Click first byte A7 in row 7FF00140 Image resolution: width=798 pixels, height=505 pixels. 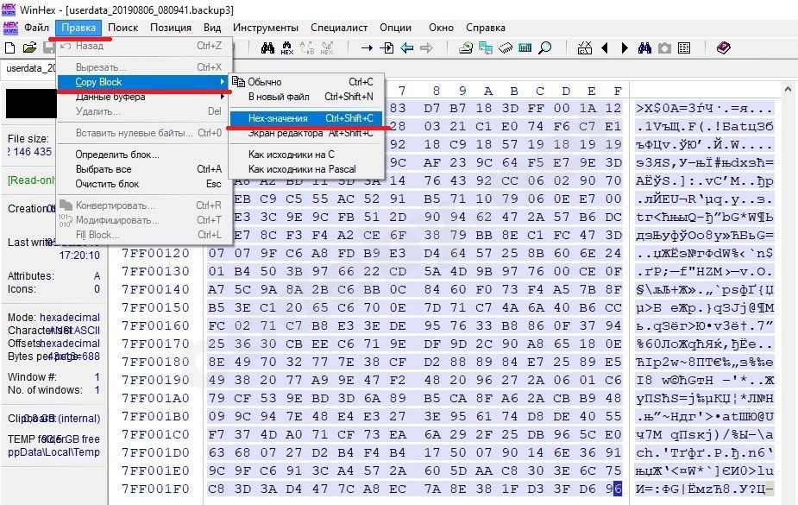coord(216,289)
